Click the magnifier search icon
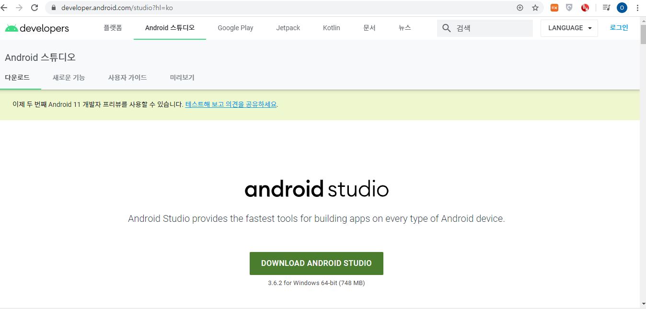Screen dimensions: 646x309 click(447, 28)
